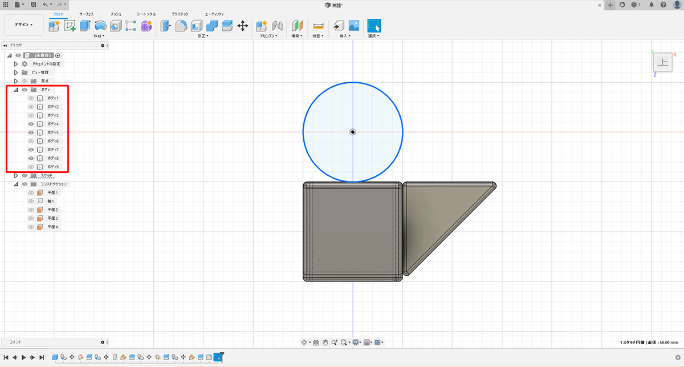Open the デザイン workspace dropdown

pos(23,25)
